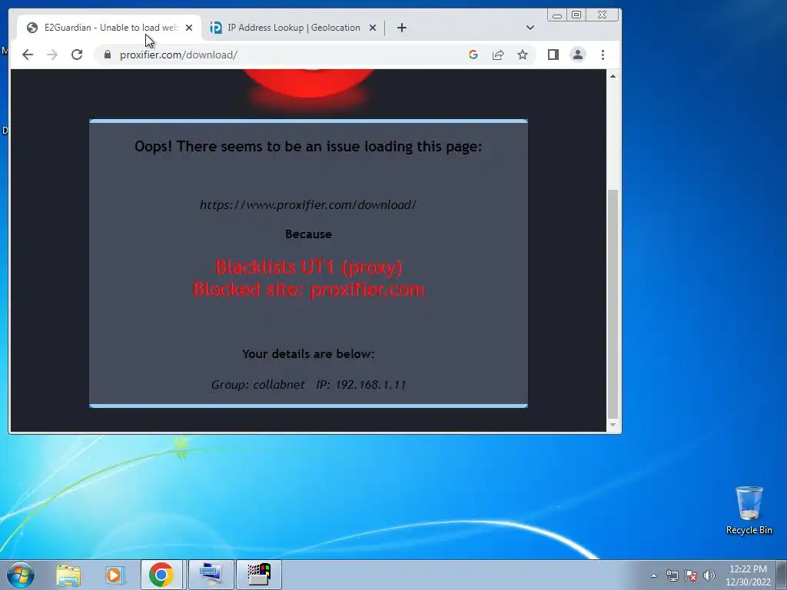Open the keyboard-and-monitor taskbar app
This screenshot has height=590, width=787.
[x=210, y=575]
